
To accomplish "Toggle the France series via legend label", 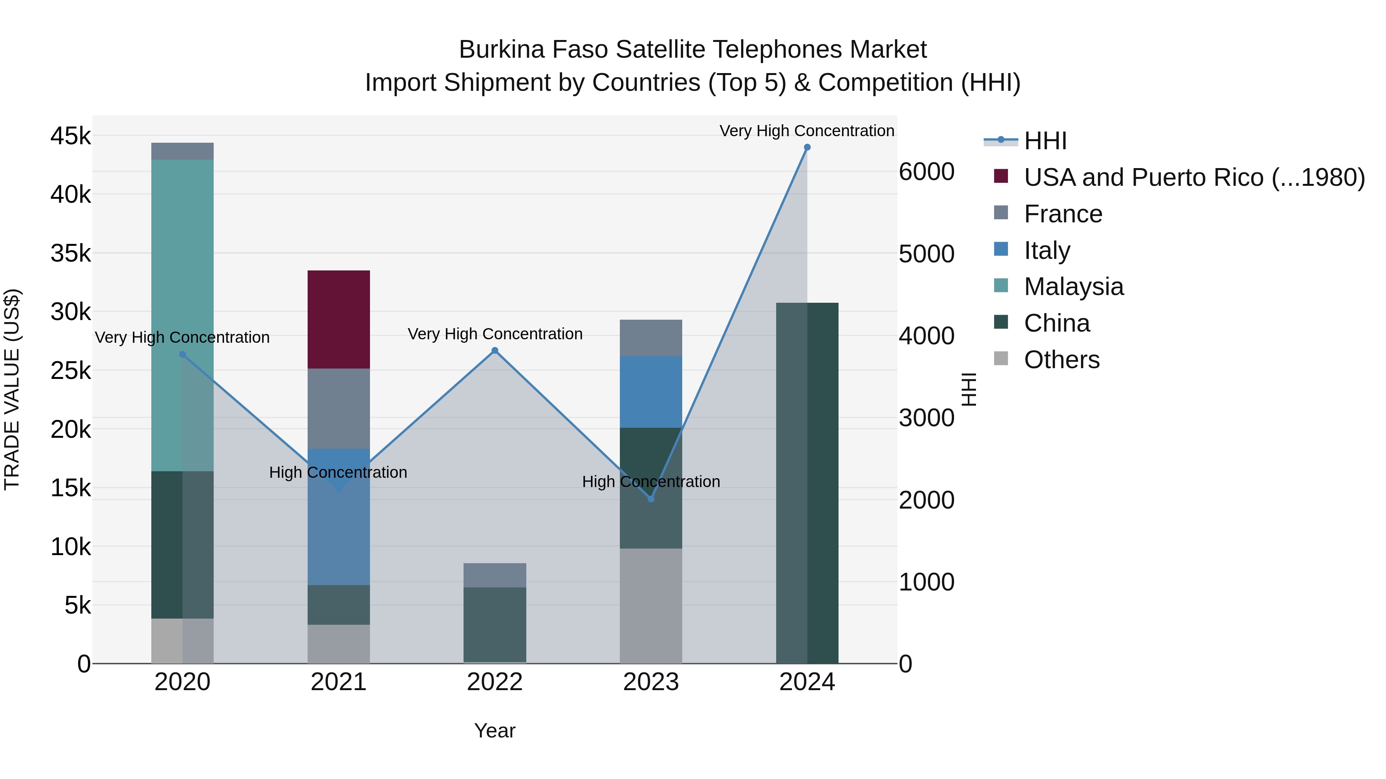I will pyautogui.click(x=1063, y=214).
